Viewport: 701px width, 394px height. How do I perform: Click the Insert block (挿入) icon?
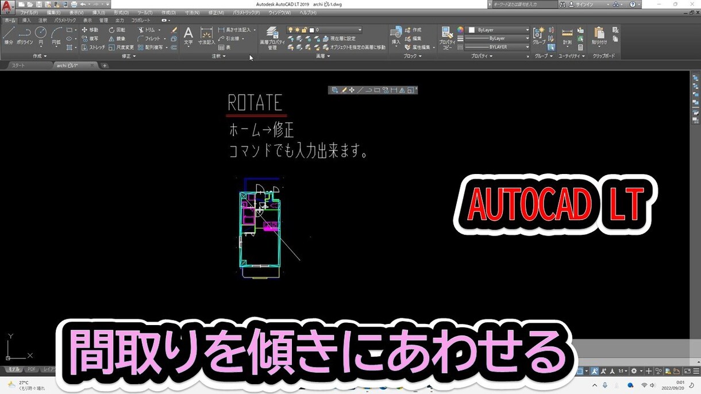396,36
